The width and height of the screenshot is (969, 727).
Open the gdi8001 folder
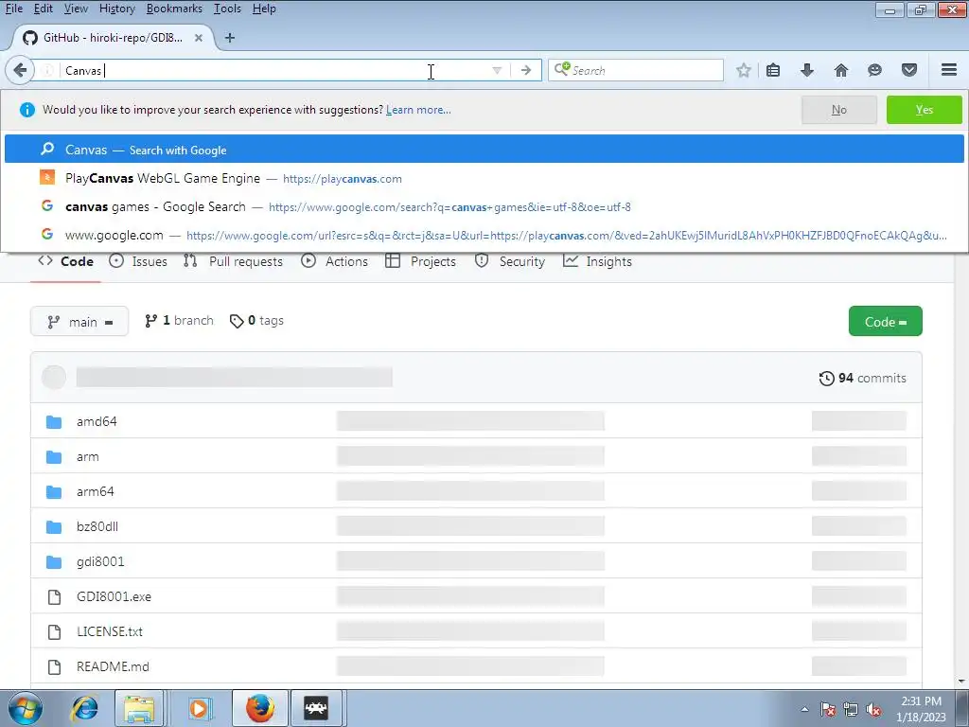[100, 561]
